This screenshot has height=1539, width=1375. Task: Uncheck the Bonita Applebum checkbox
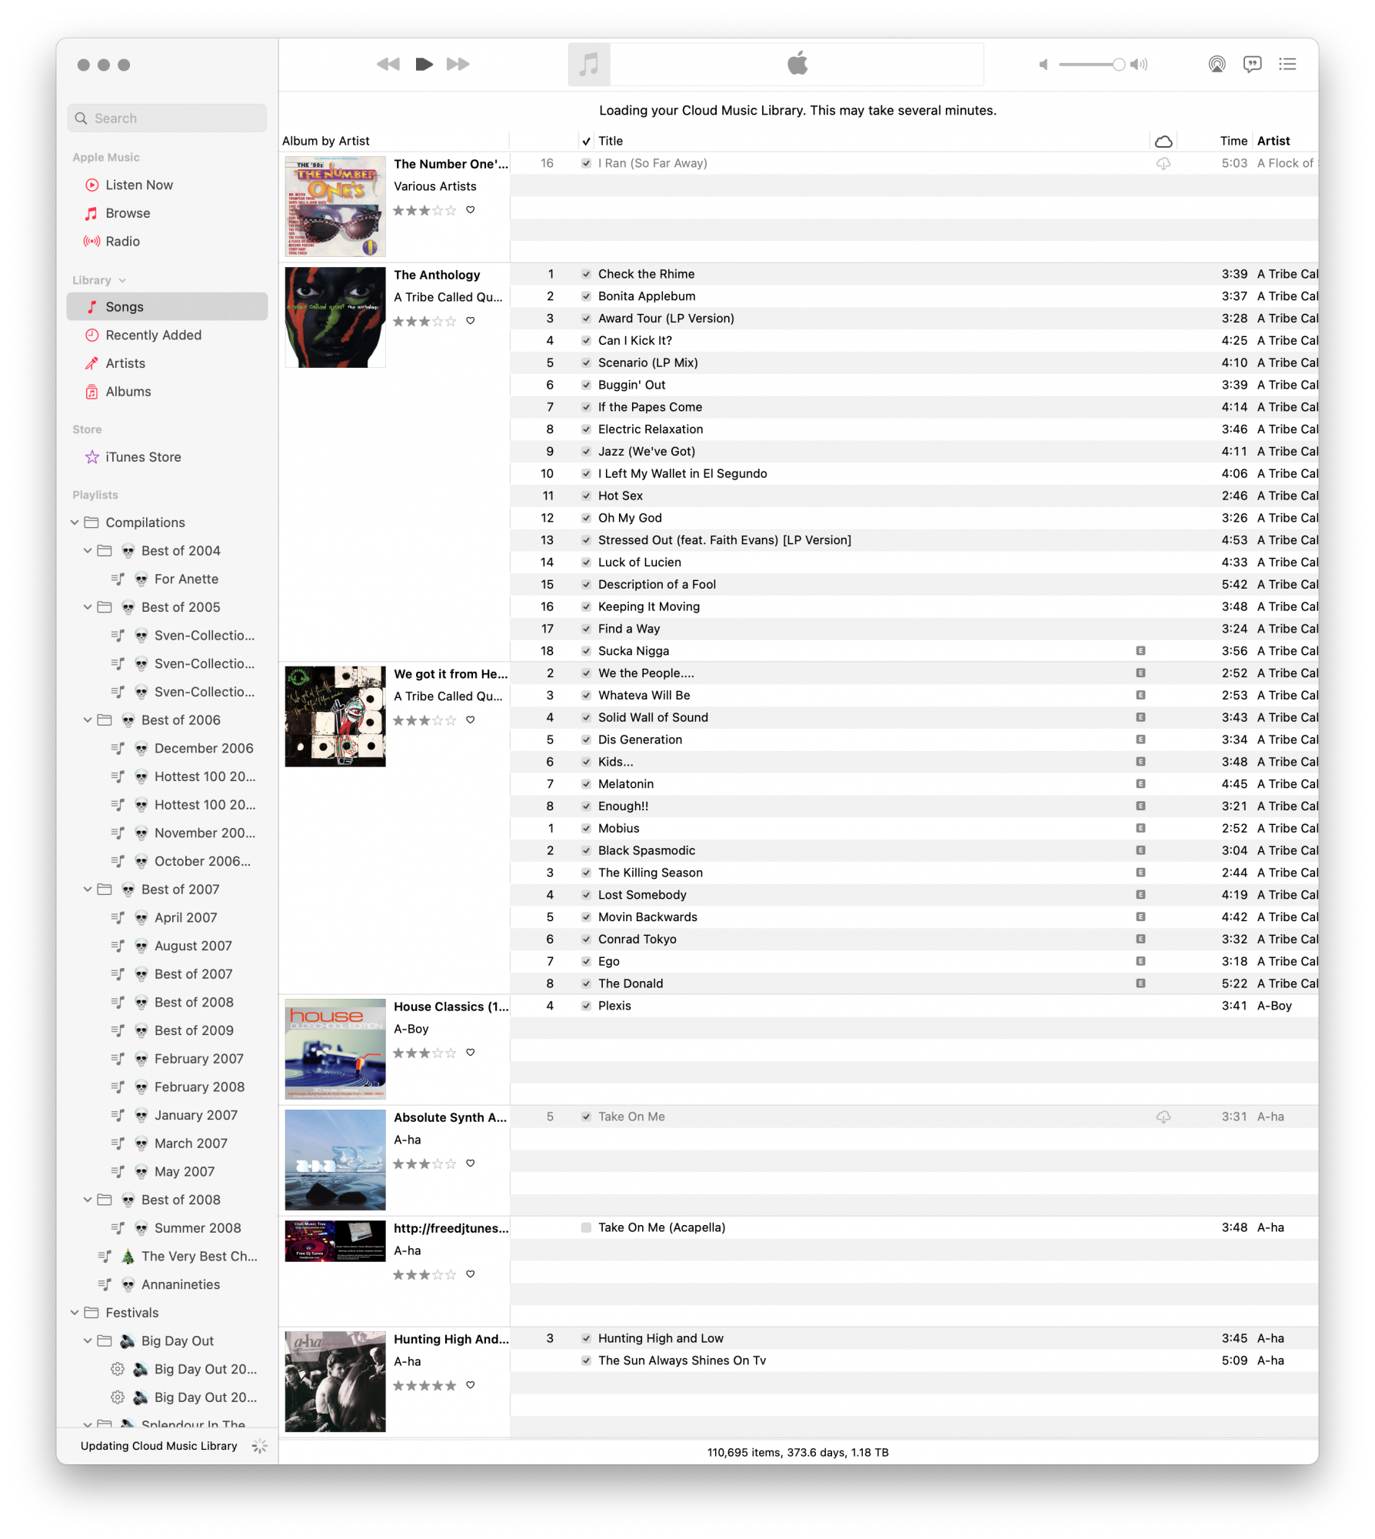586,296
